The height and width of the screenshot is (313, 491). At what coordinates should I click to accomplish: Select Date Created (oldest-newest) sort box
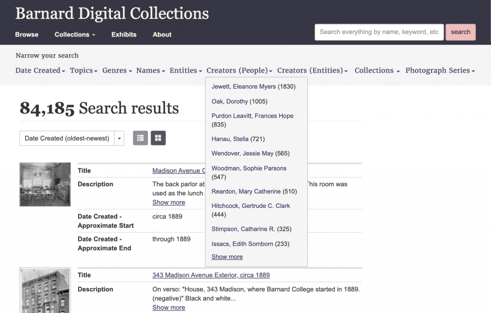click(x=67, y=138)
